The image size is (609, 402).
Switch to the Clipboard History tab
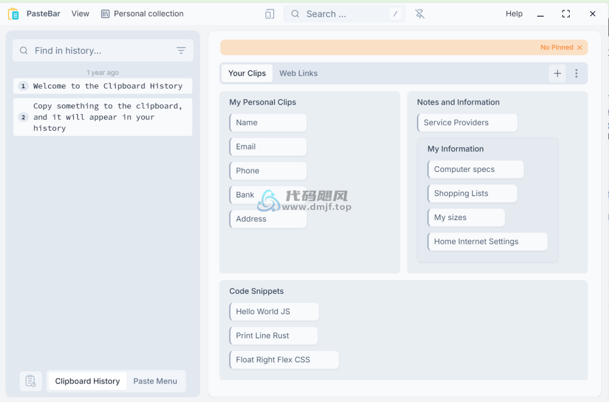87,381
